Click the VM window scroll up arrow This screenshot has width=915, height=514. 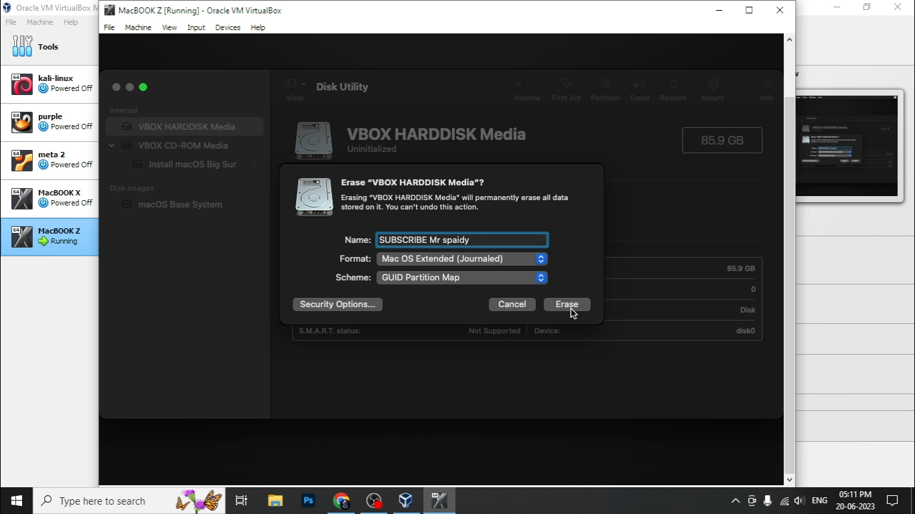pyautogui.click(x=789, y=40)
